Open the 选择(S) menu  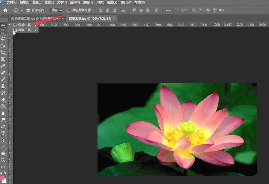(75, 2)
